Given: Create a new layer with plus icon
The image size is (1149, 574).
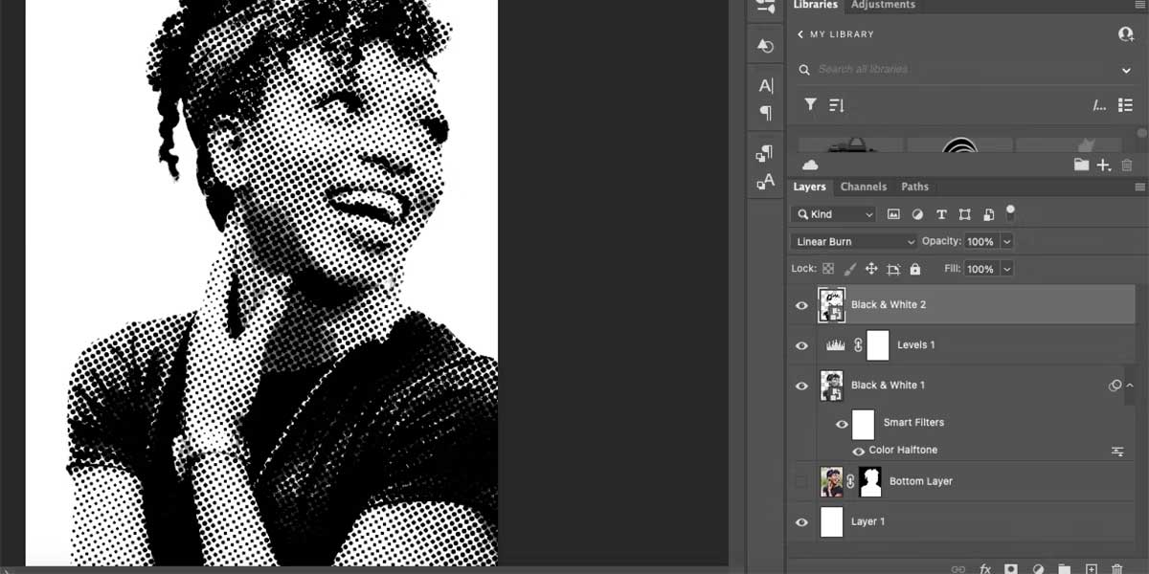Looking at the screenshot, I should (x=1091, y=568).
